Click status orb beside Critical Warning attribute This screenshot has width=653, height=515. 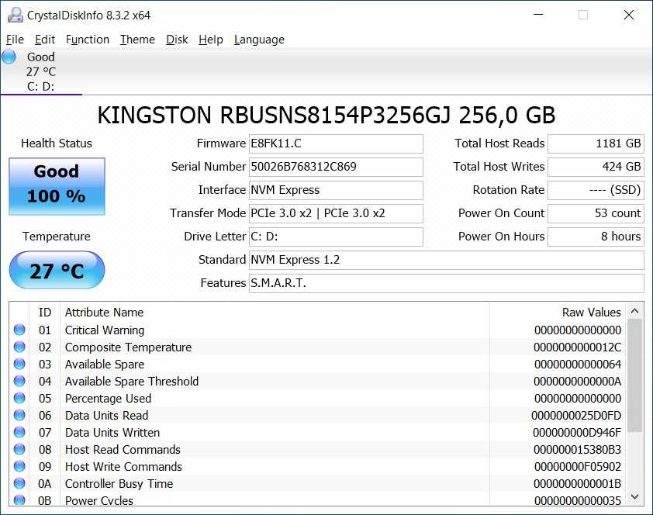19,330
